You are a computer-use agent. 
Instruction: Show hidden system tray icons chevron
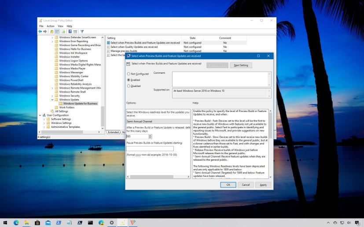click(328, 223)
